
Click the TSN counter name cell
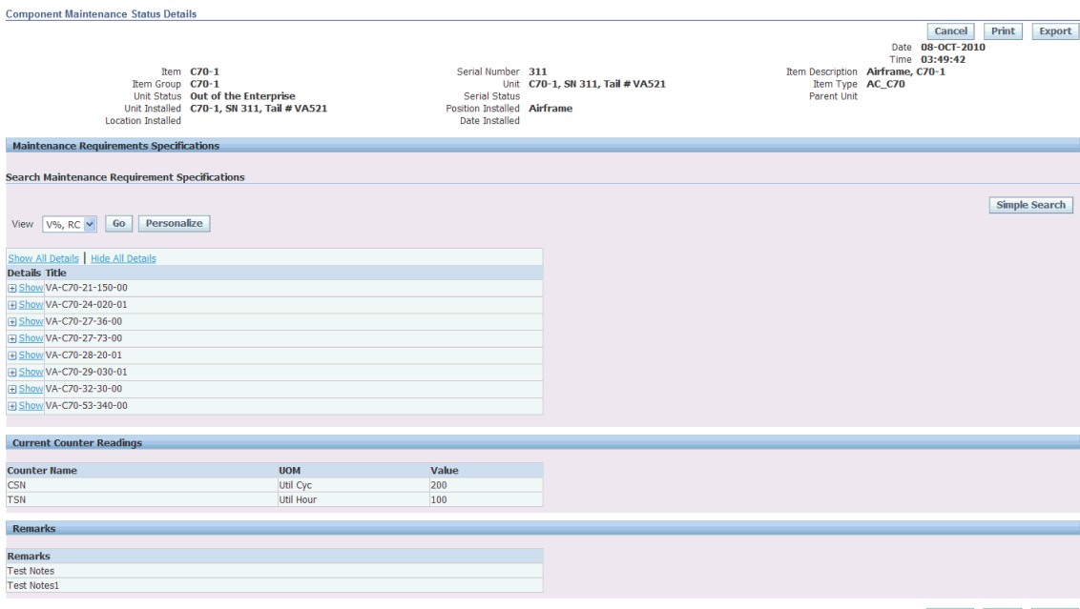click(141, 499)
